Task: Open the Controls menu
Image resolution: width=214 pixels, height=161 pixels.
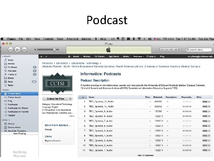Action: tap(48, 39)
